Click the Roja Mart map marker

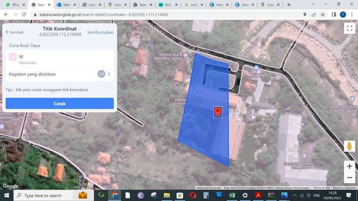256,68
